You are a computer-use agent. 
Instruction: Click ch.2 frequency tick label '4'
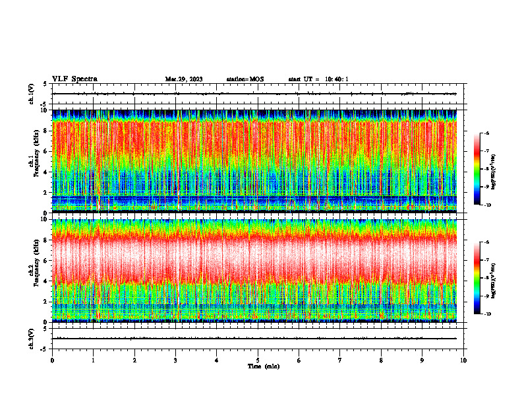tap(47, 281)
